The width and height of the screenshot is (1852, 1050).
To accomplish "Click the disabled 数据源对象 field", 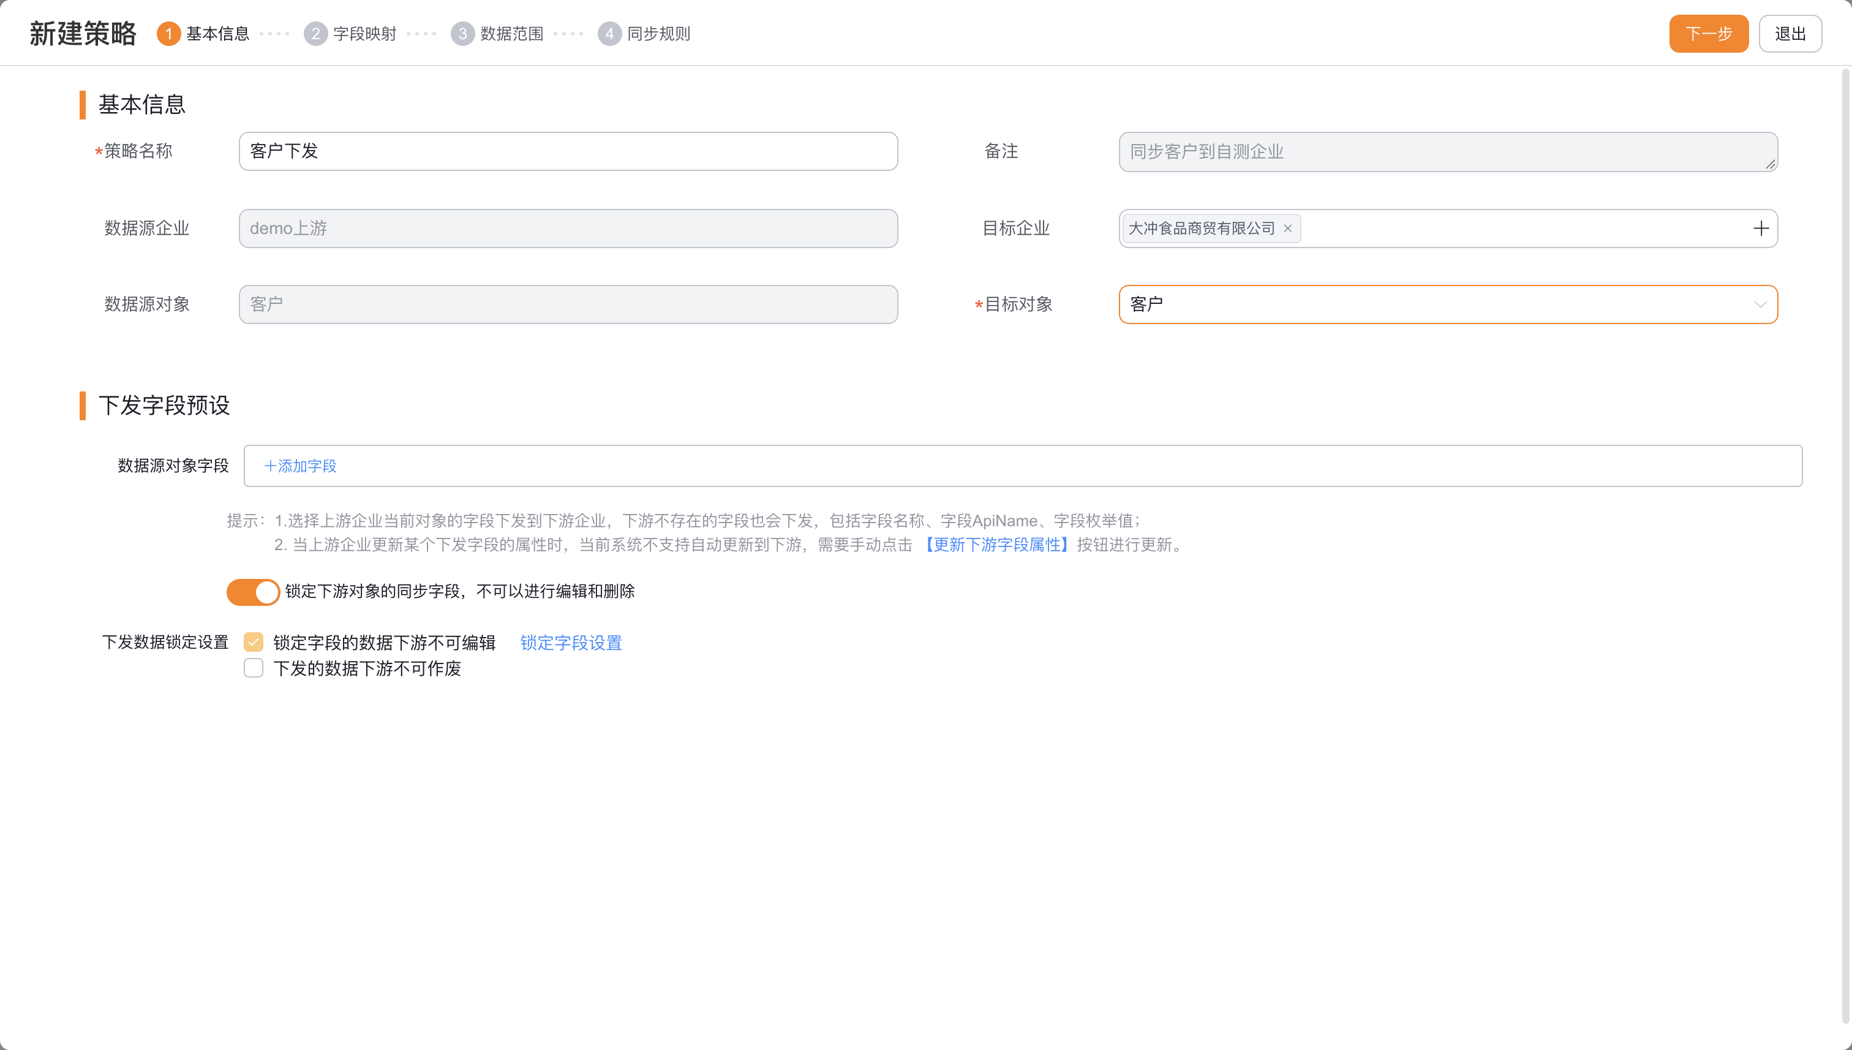I will [x=568, y=304].
